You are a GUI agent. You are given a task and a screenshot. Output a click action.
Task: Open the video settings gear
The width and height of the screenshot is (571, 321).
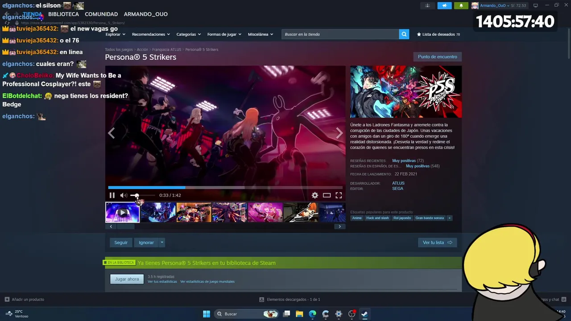click(315, 195)
